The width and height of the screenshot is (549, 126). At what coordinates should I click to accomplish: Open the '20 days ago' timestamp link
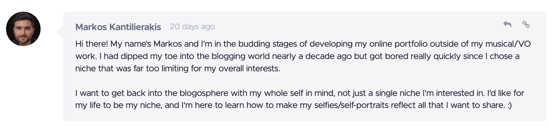(192, 27)
